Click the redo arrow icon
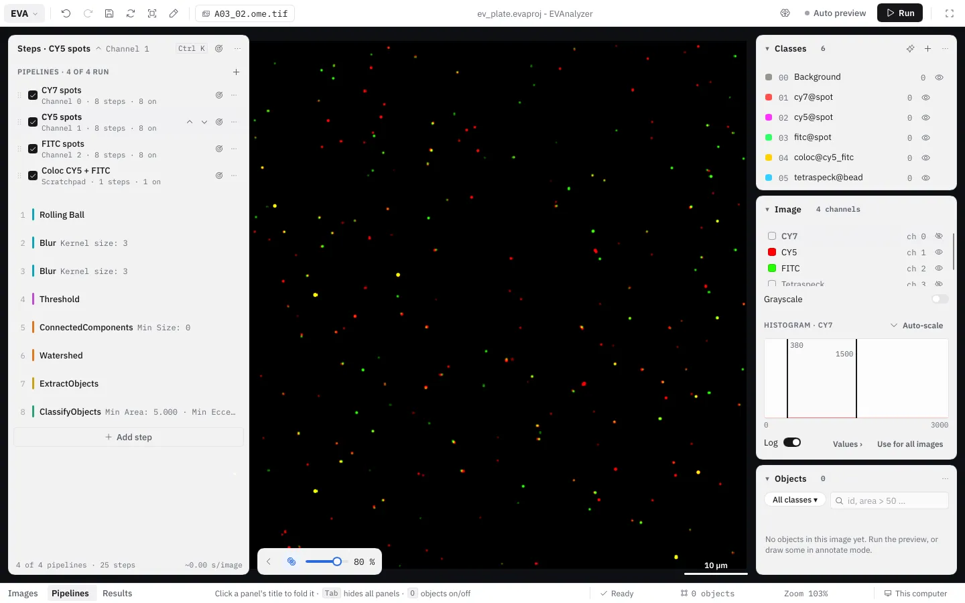965x603 pixels. (88, 13)
